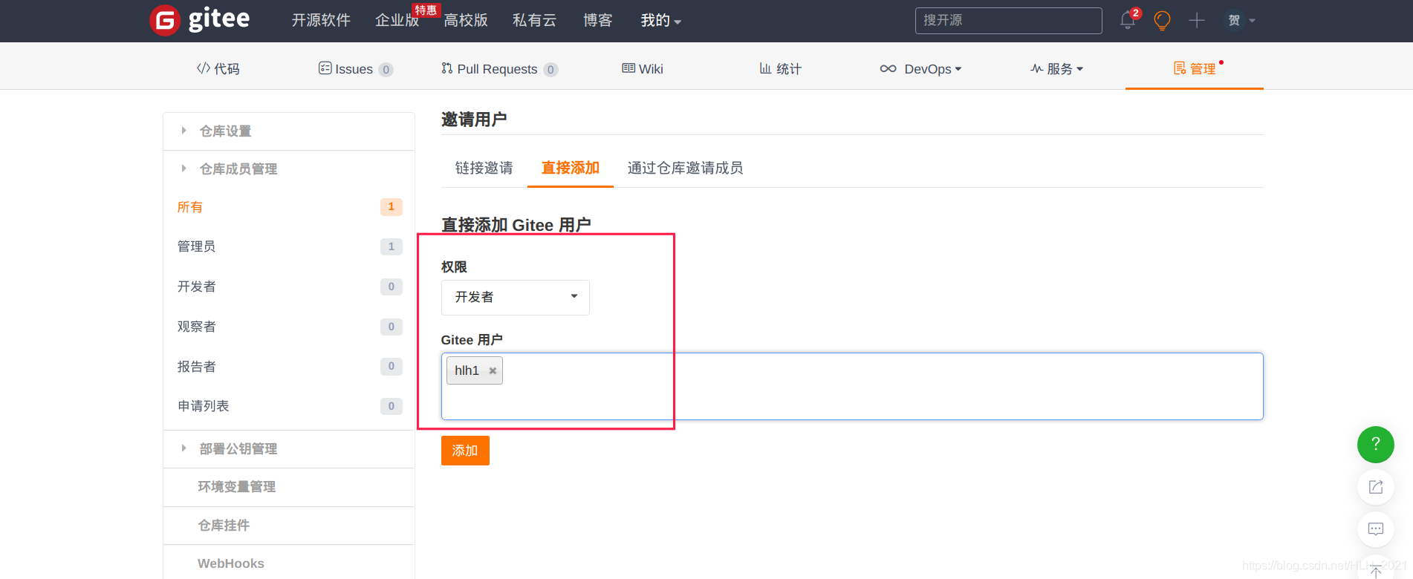Click the plus create icon
Image resolution: width=1413 pixels, height=579 pixels.
point(1197,21)
